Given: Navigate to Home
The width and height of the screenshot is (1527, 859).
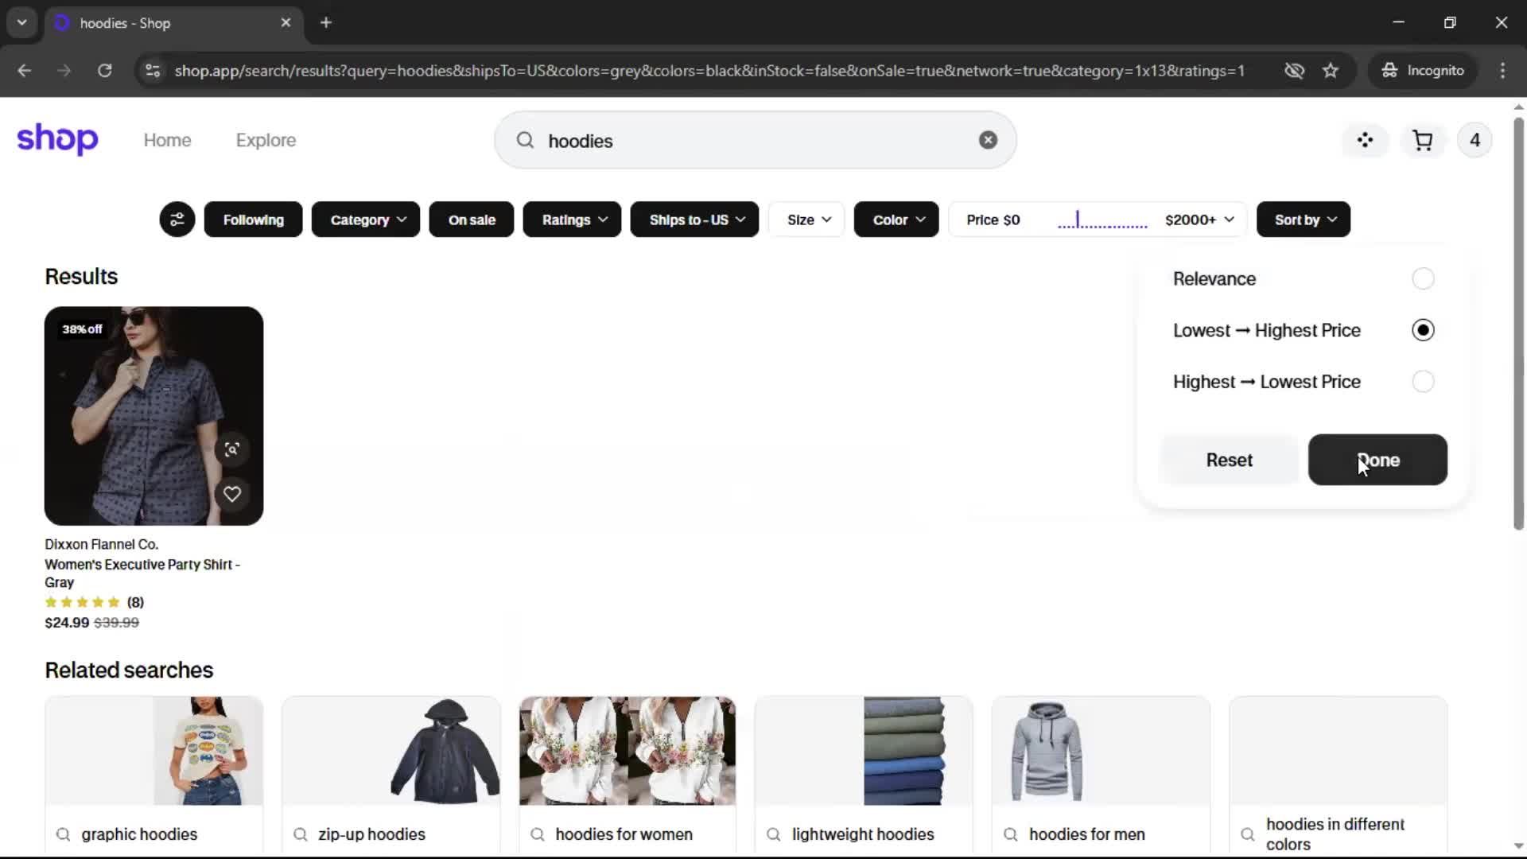Looking at the screenshot, I should coord(167,140).
